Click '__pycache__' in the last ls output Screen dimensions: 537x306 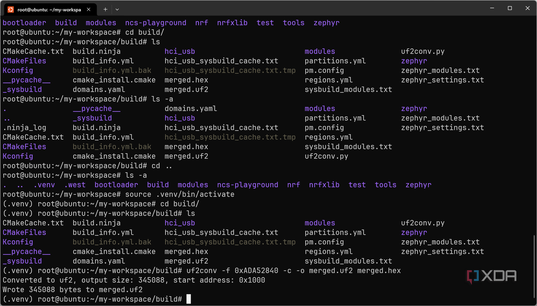click(27, 252)
